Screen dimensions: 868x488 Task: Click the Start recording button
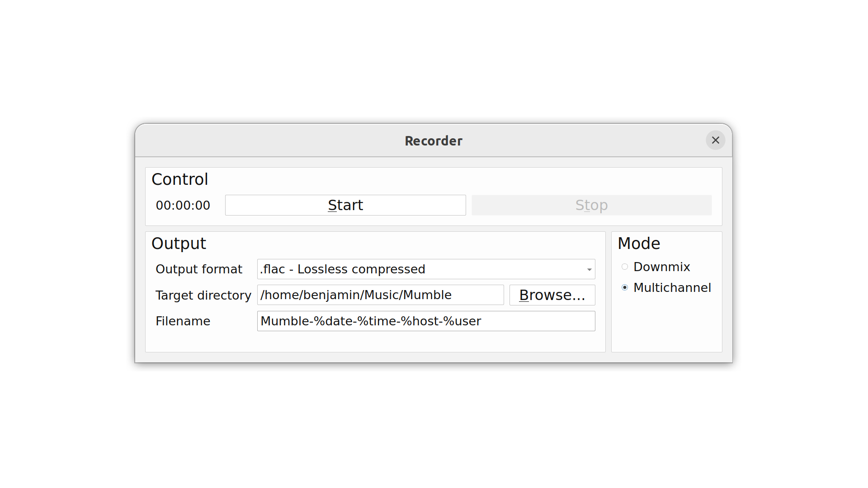pos(345,205)
